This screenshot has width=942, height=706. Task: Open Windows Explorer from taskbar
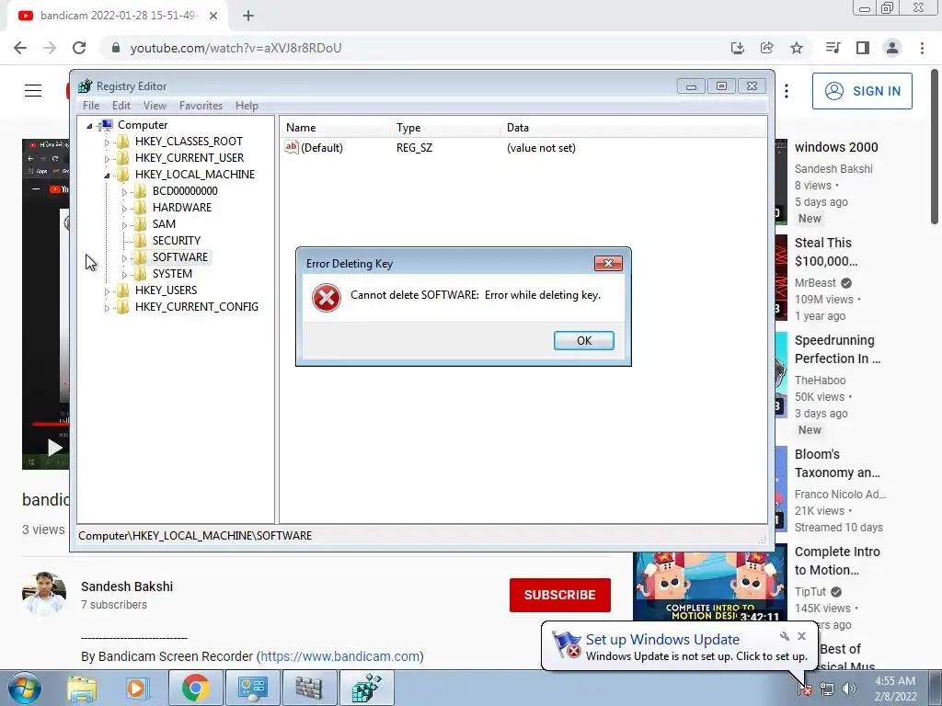[82, 689]
